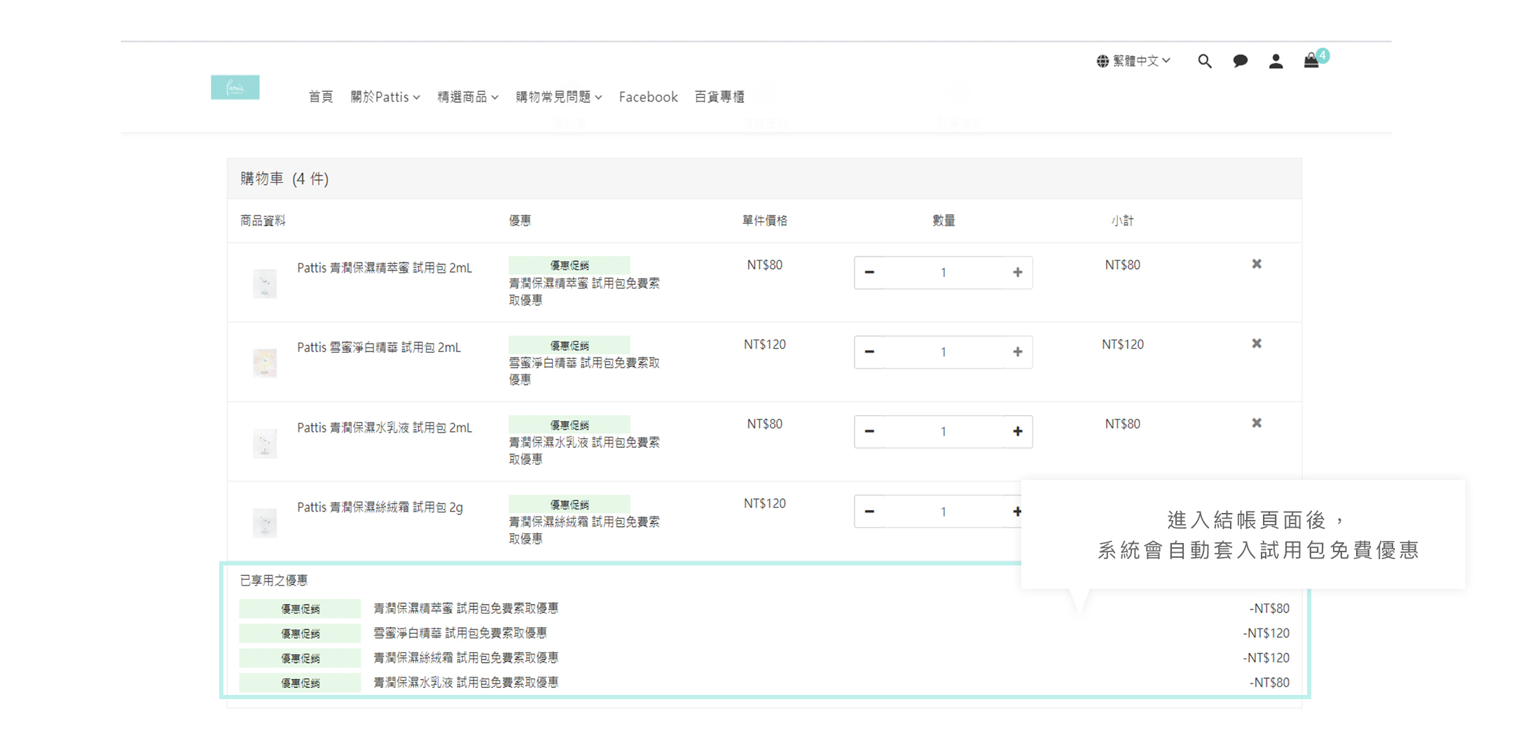Image resolution: width=1513 pixels, height=739 pixels.
Task: Click the Pattis logo in header
Action: (x=235, y=87)
